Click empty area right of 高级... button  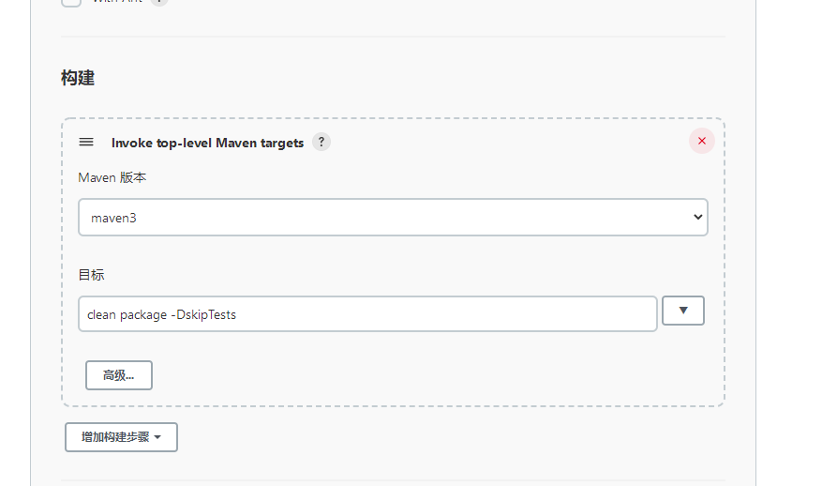click(422, 375)
